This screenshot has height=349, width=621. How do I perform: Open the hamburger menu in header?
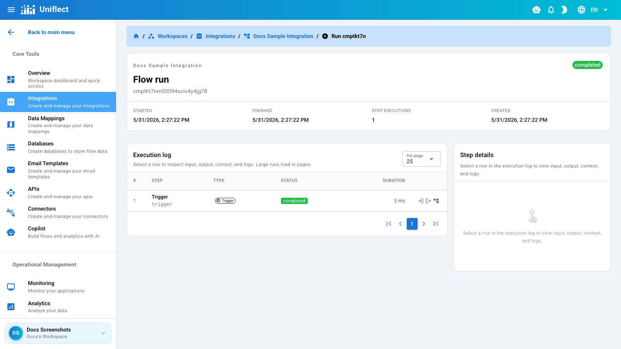pos(11,10)
